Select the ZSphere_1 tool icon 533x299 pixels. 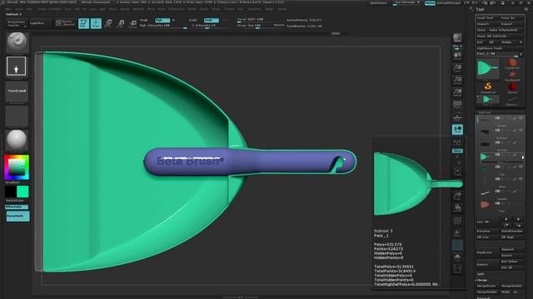[512, 100]
